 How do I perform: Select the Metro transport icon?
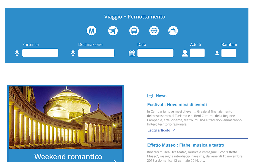[x=92, y=31]
